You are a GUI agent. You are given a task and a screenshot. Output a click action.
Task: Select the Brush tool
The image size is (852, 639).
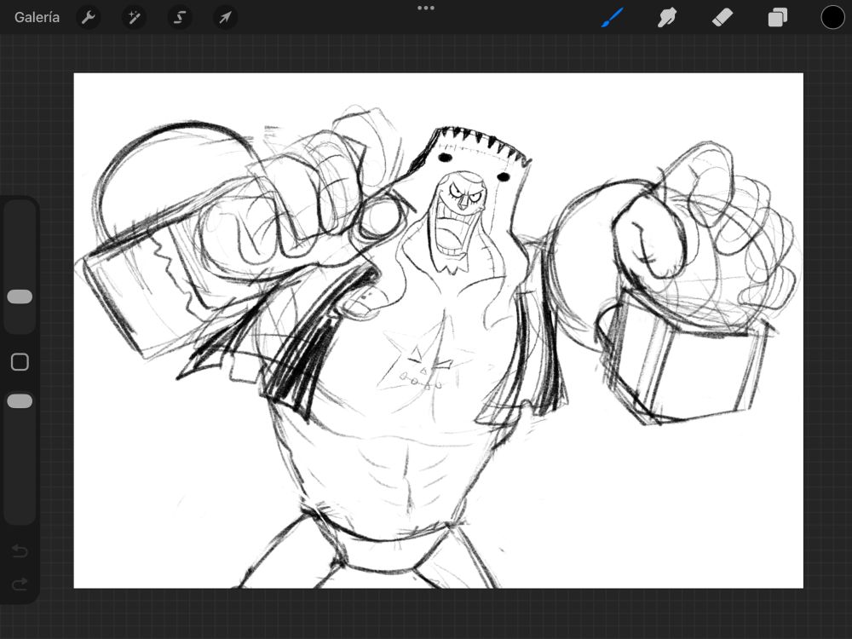coord(613,17)
